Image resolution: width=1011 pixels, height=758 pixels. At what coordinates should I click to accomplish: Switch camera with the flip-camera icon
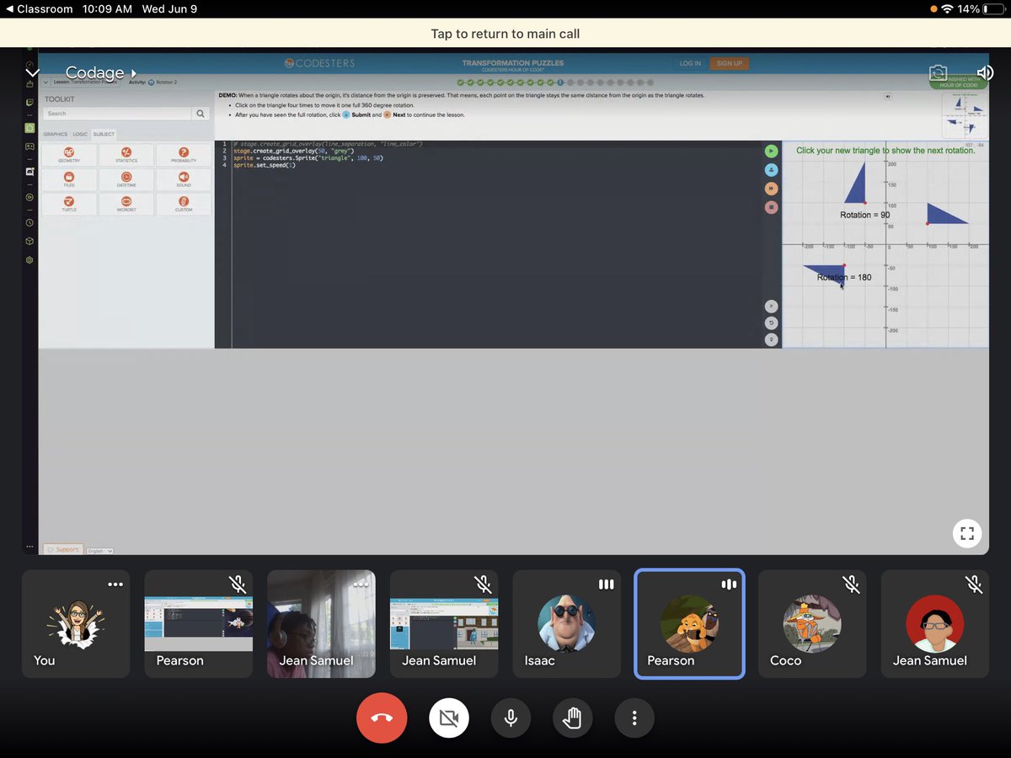coord(939,74)
